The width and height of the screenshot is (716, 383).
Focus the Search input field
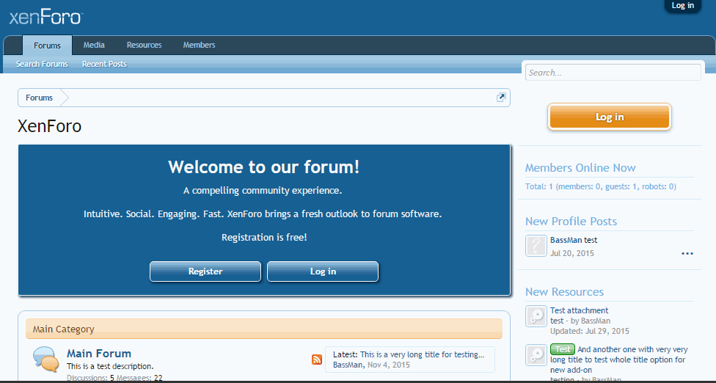point(613,73)
